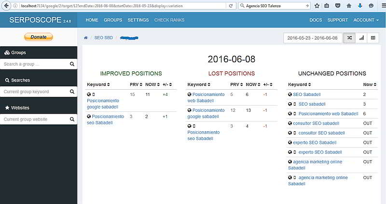The image size is (386, 204).
Task: Bookmark this page with the star icon
Action: (317, 6)
